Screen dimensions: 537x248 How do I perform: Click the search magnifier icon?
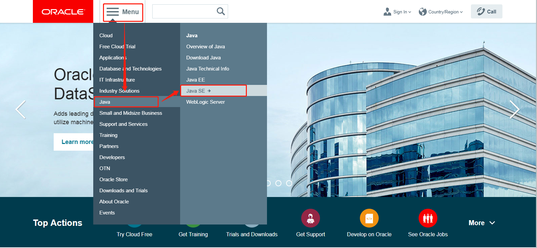pos(221,11)
